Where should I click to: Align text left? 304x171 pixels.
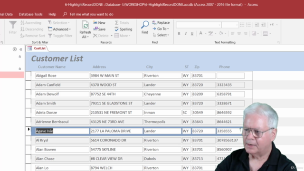232,34
